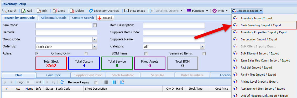The height and width of the screenshot is (98, 297).
Task: Click the Search magnifier toolbar button
Action: [9, 11]
